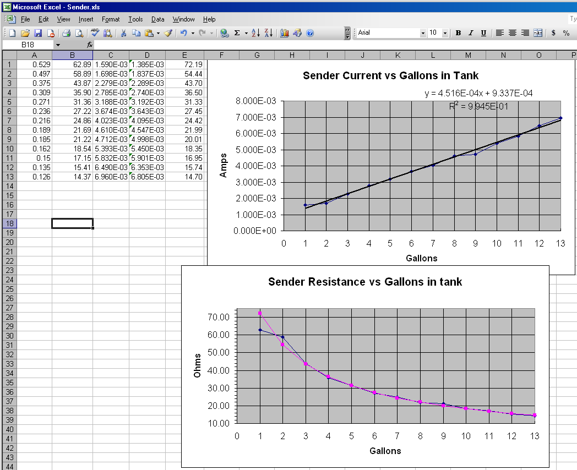Image resolution: width=577 pixels, height=470 pixels.
Task: Cut selection with scissors icon
Action: click(x=124, y=33)
